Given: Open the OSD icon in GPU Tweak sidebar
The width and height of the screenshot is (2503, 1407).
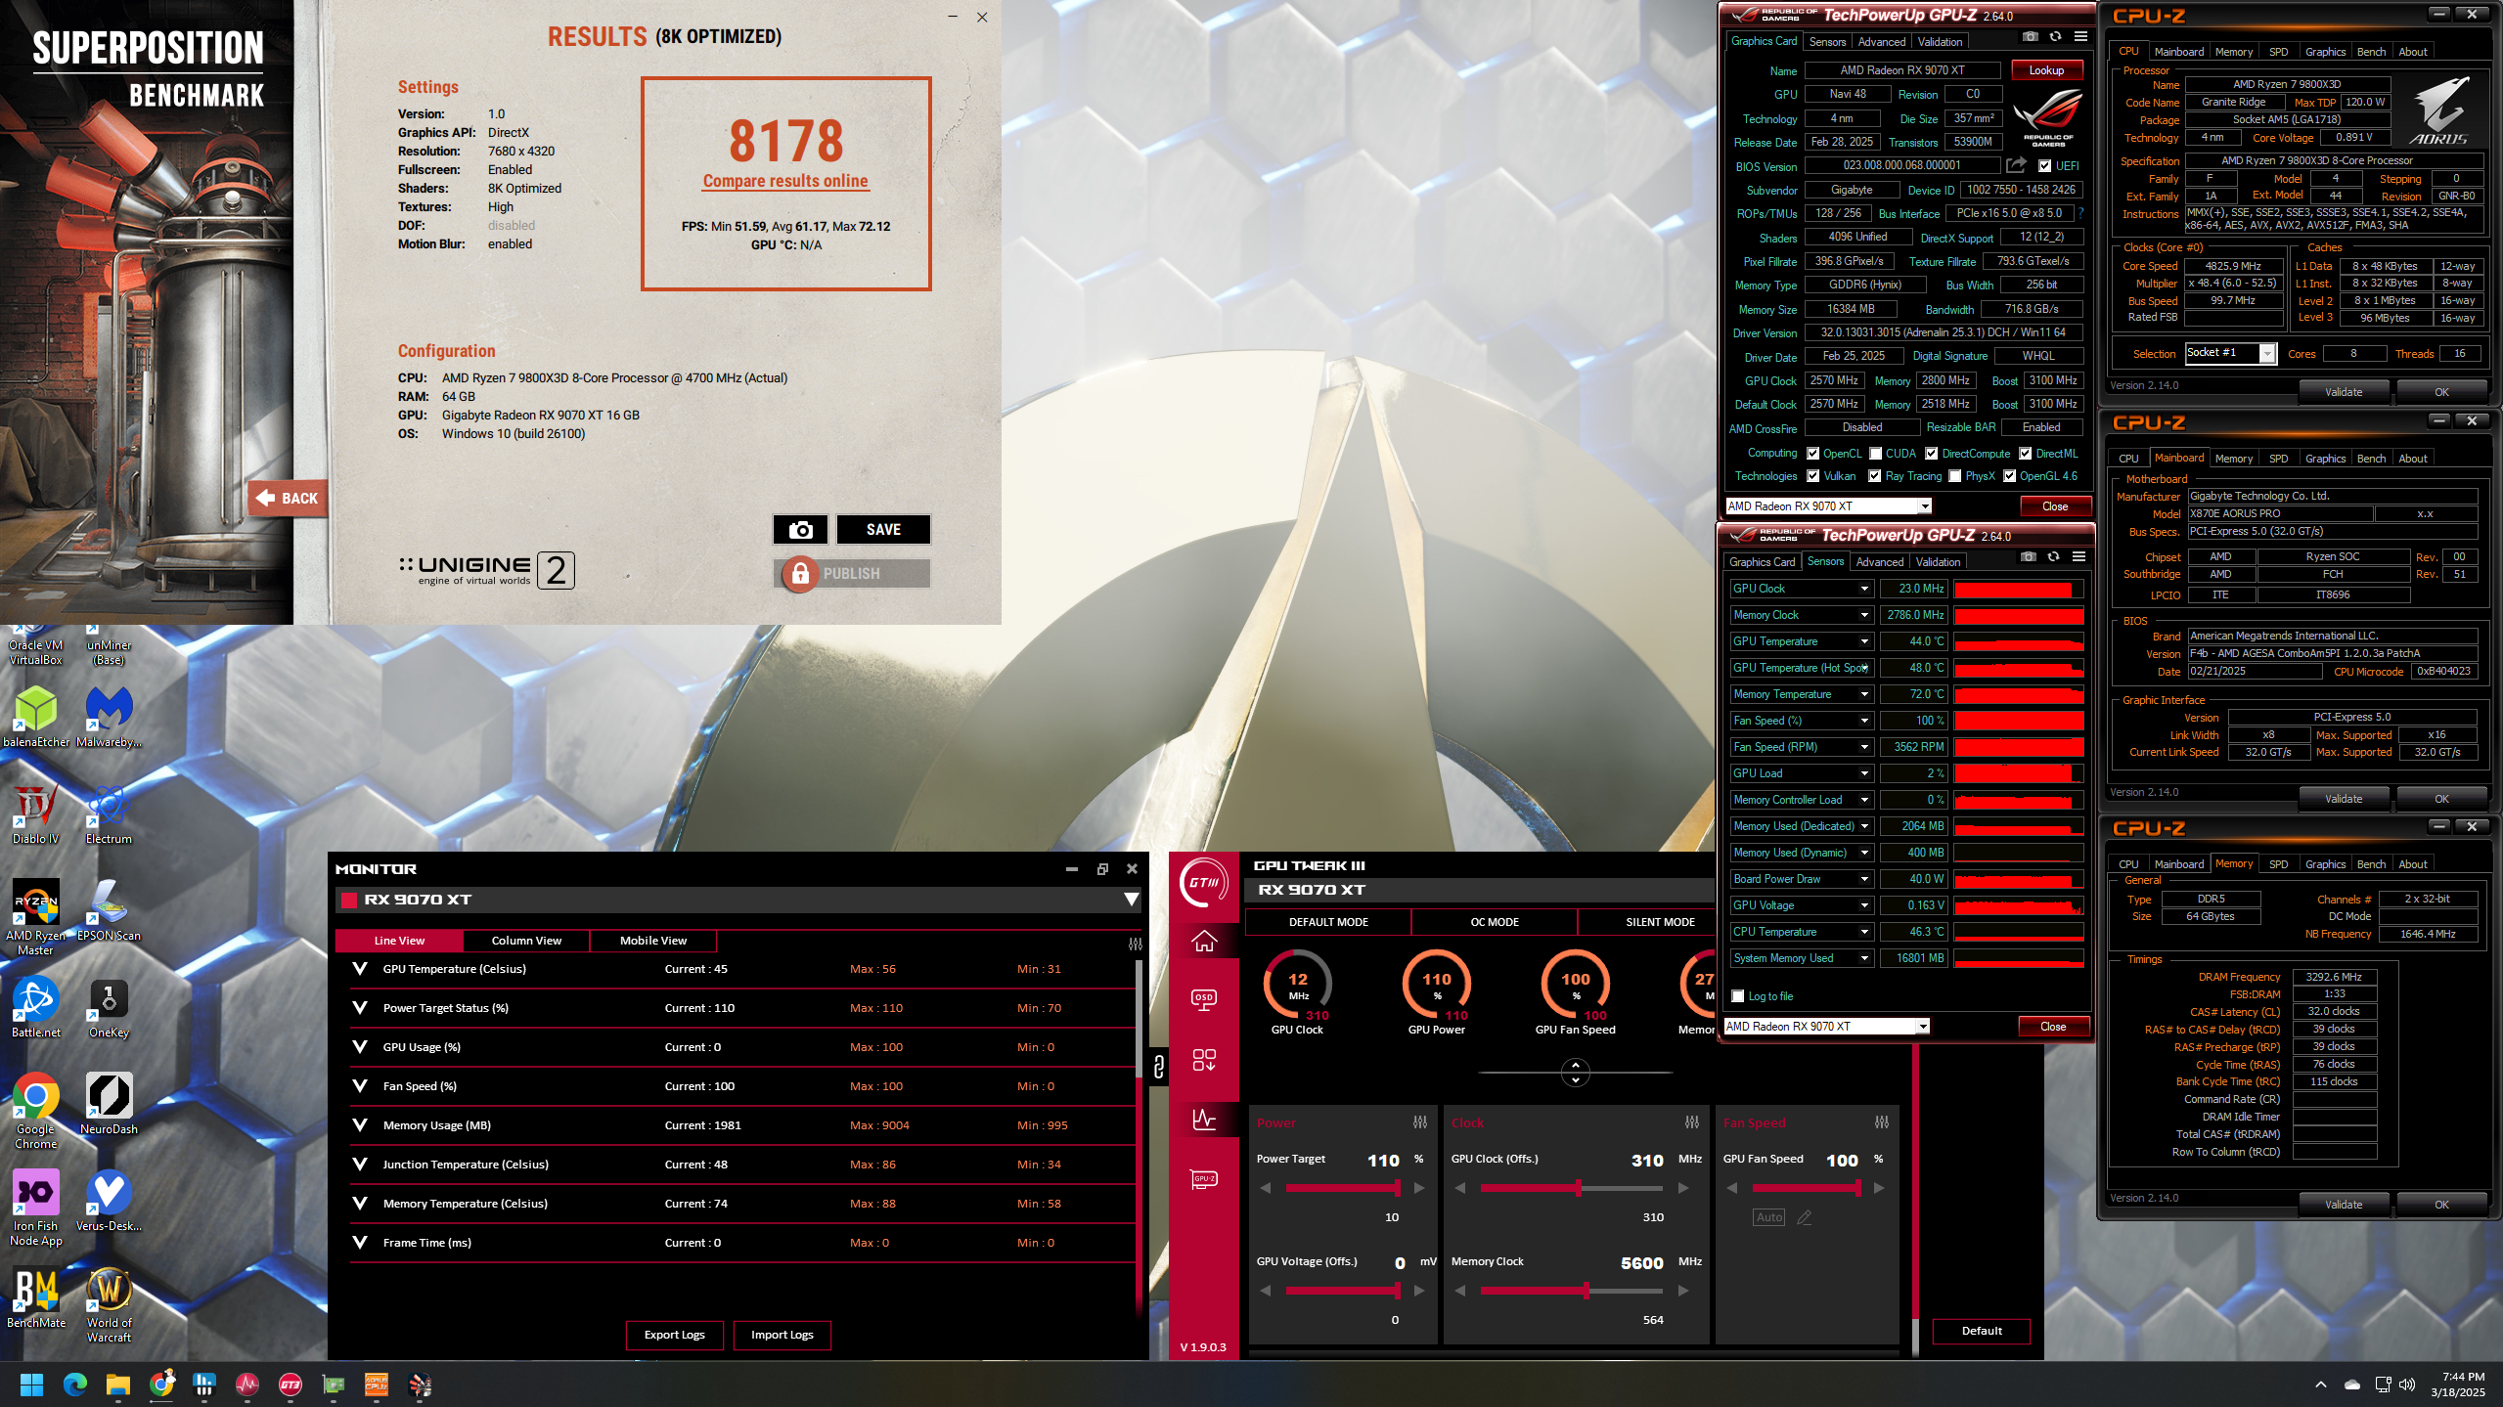Looking at the screenshot, I should point(1204,999).
